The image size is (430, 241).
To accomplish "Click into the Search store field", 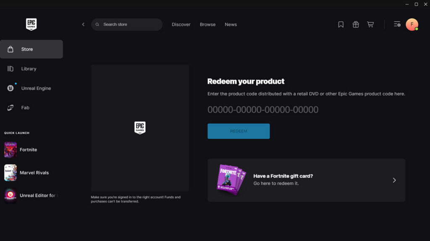I will 127,24.
